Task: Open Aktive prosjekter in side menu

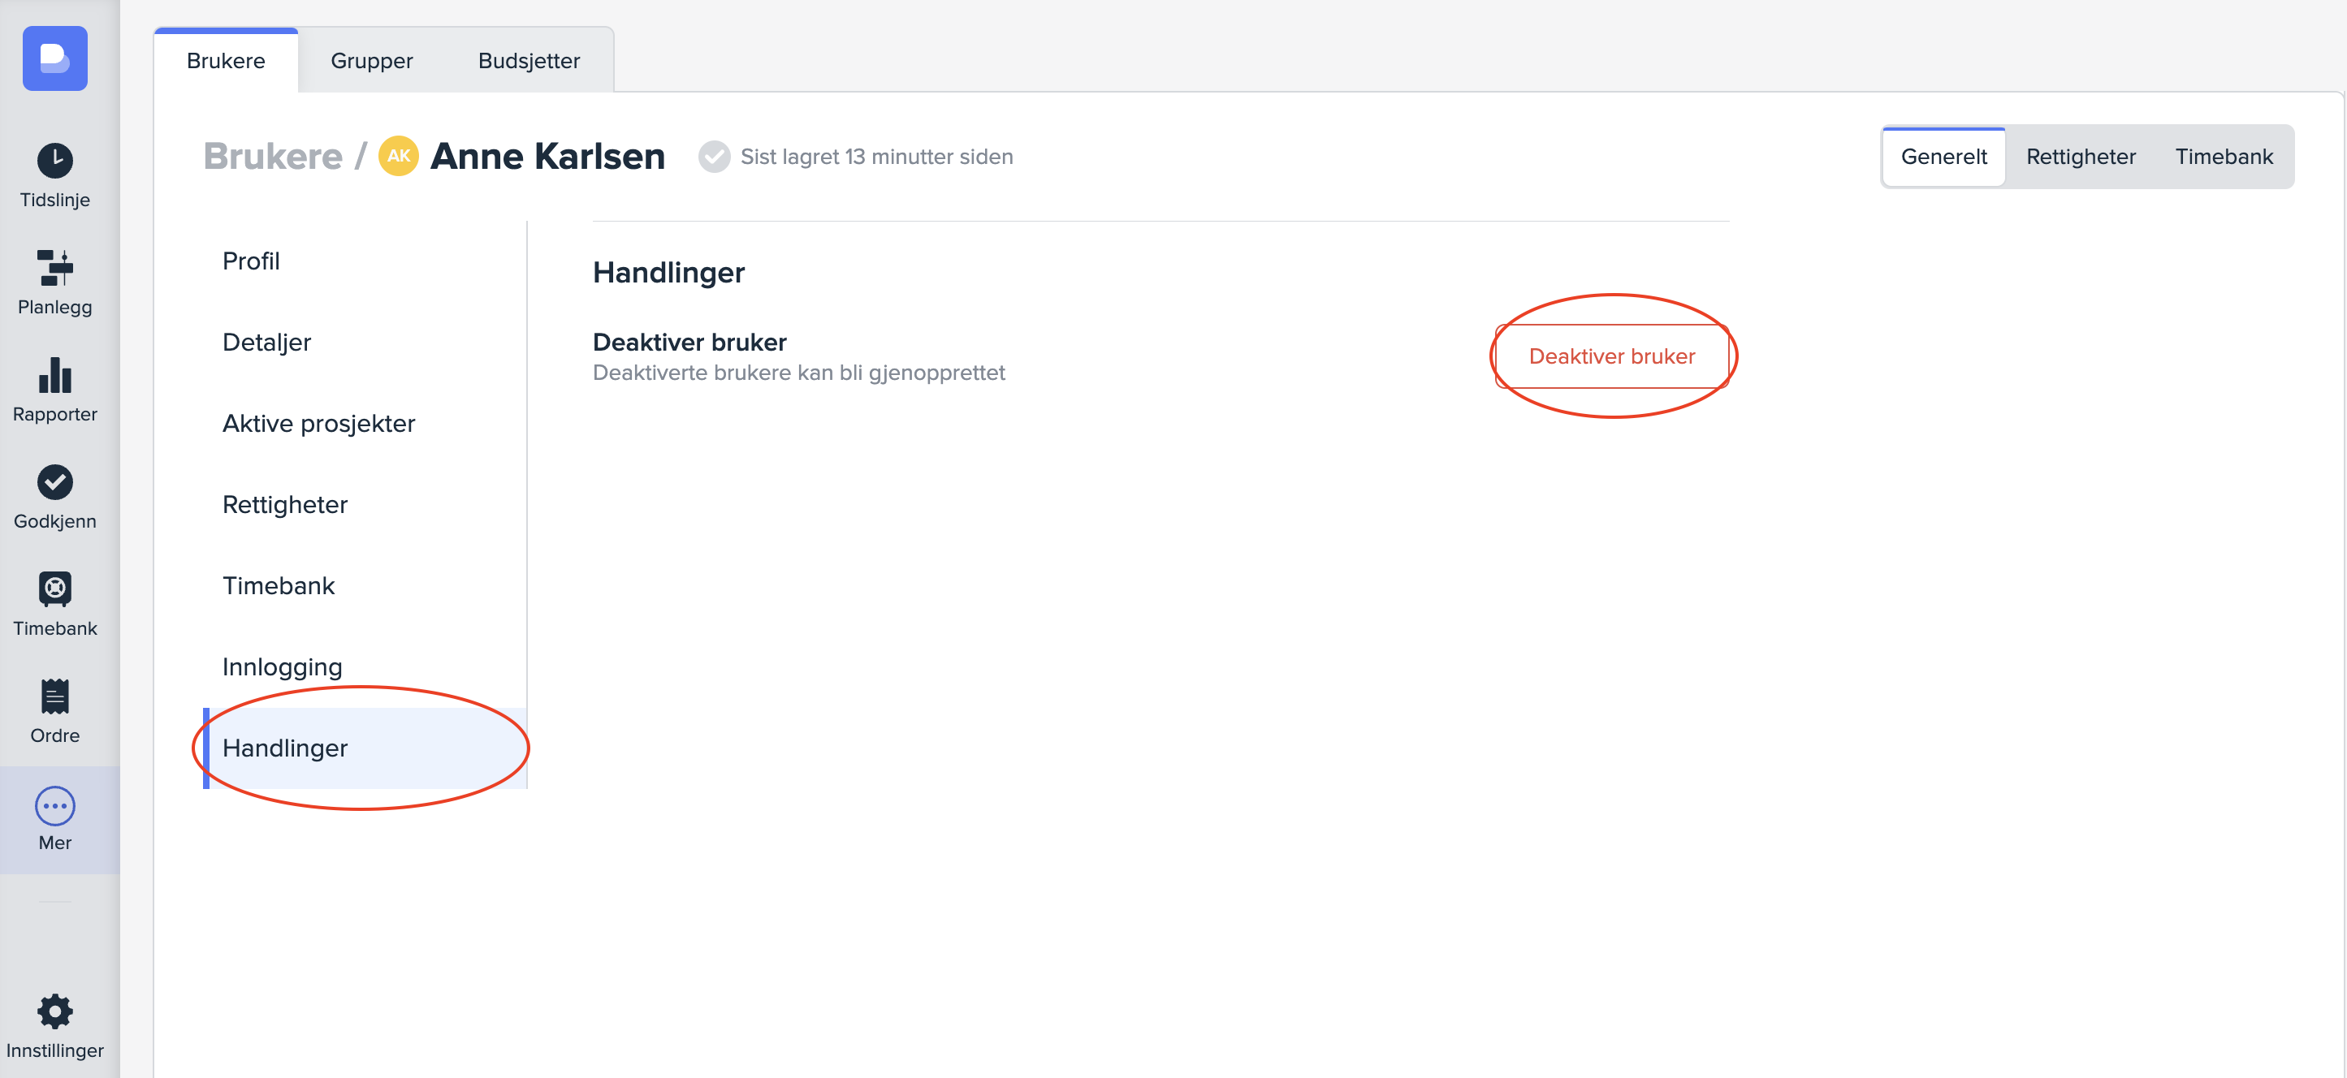Action: (318, 424)
